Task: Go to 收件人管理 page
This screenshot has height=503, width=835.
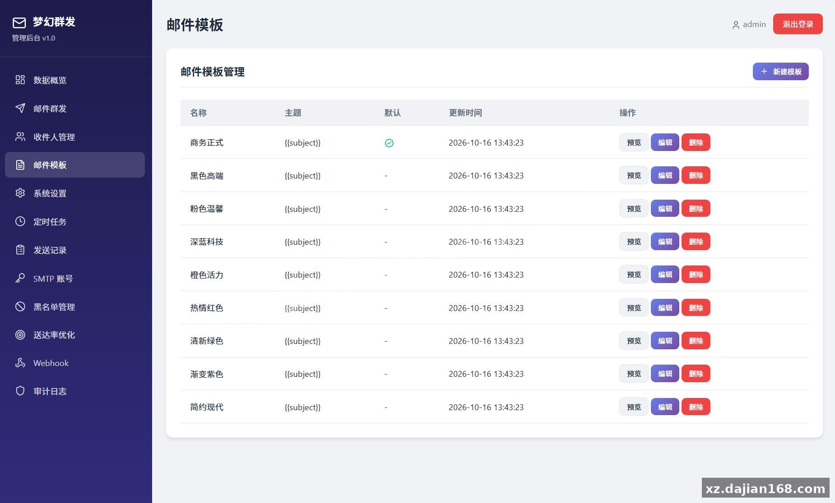Action: click(x=75, y=137)
